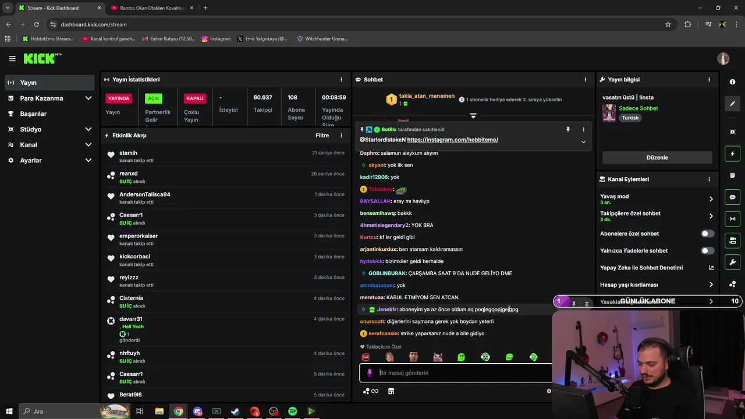Open the shop icon below chat input
The width and height of the screenshot is (745, 419).
(391, 391)
